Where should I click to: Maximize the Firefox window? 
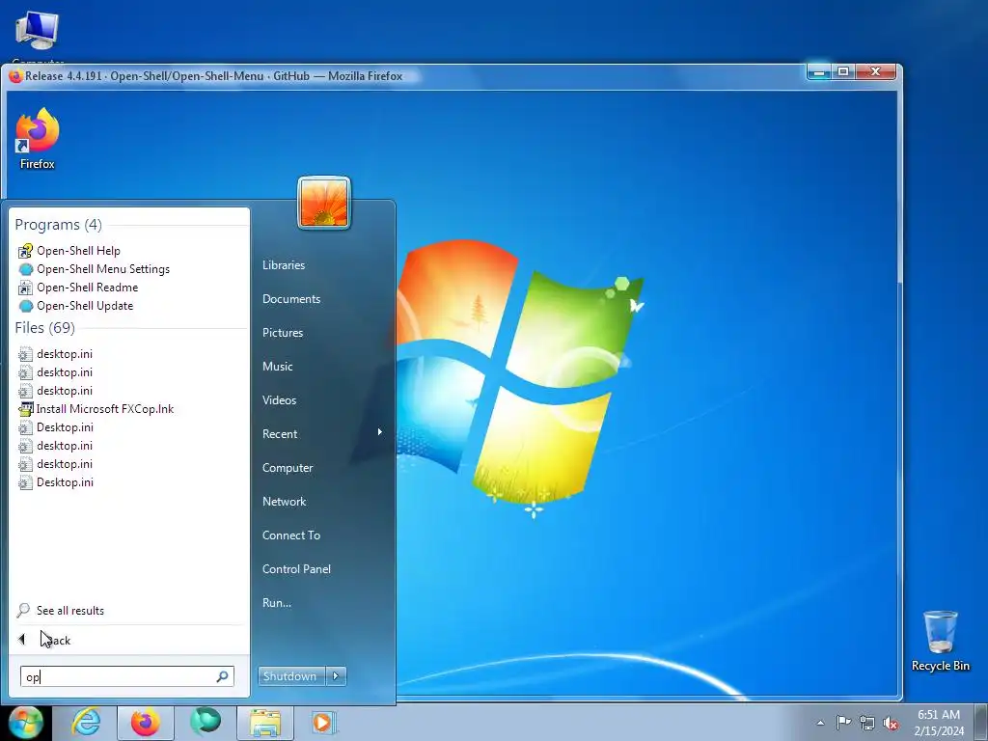(843, 71)
